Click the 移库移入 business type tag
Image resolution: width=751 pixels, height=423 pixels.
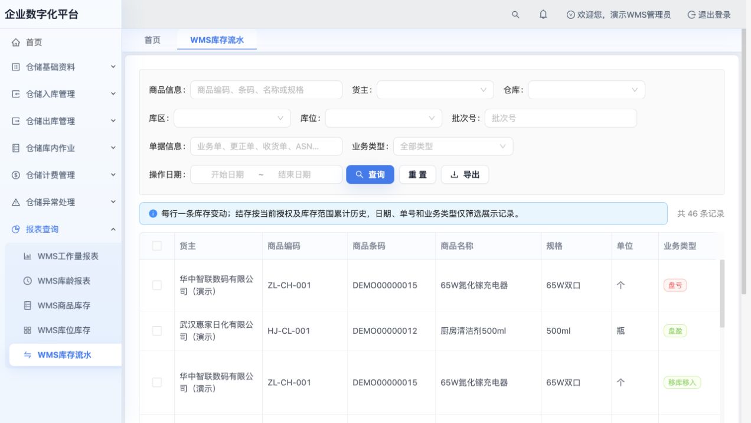tap(682, 382)
